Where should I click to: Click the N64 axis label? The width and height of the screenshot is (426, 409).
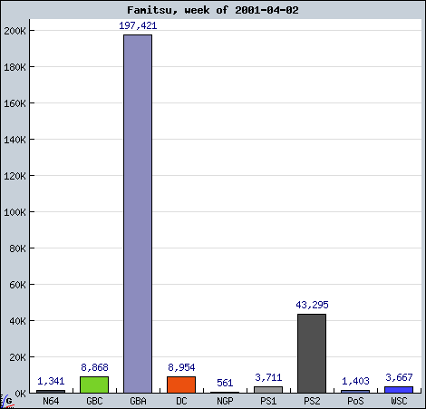click(x=51, y=401)
